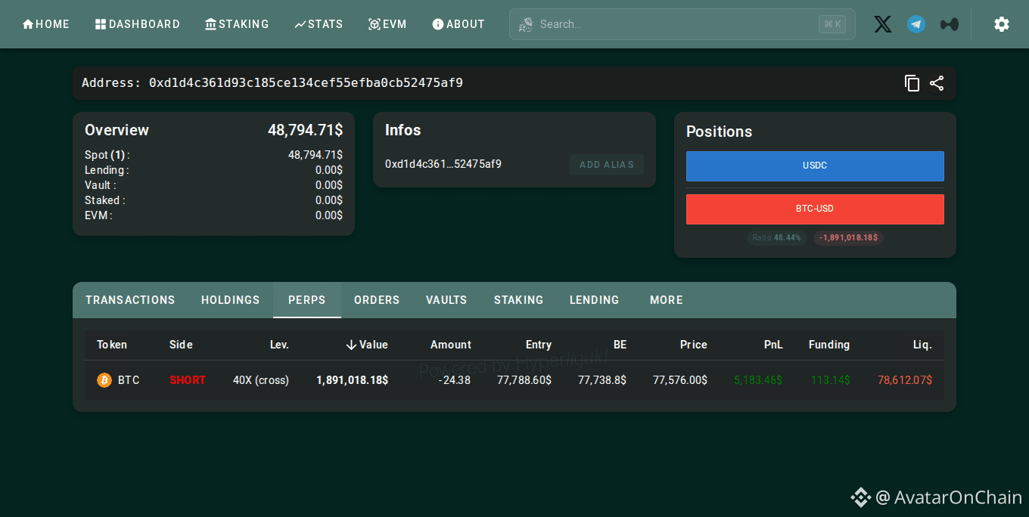Copy the wallet address with the copy icon

[x=912, y=83]
